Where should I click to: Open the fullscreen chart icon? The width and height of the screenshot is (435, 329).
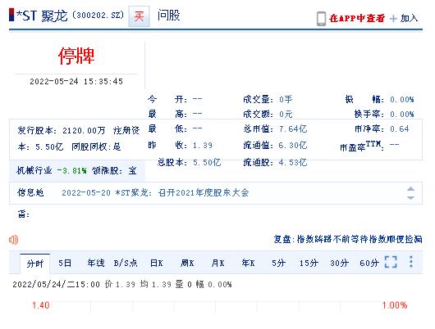click(x=391, y=262)
